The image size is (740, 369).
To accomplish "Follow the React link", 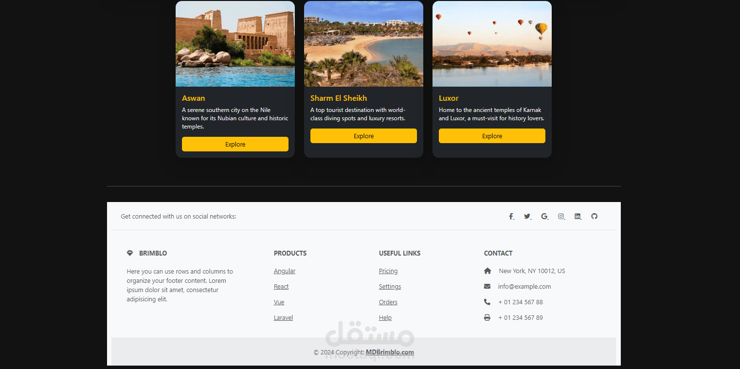I will click(281, 287).
